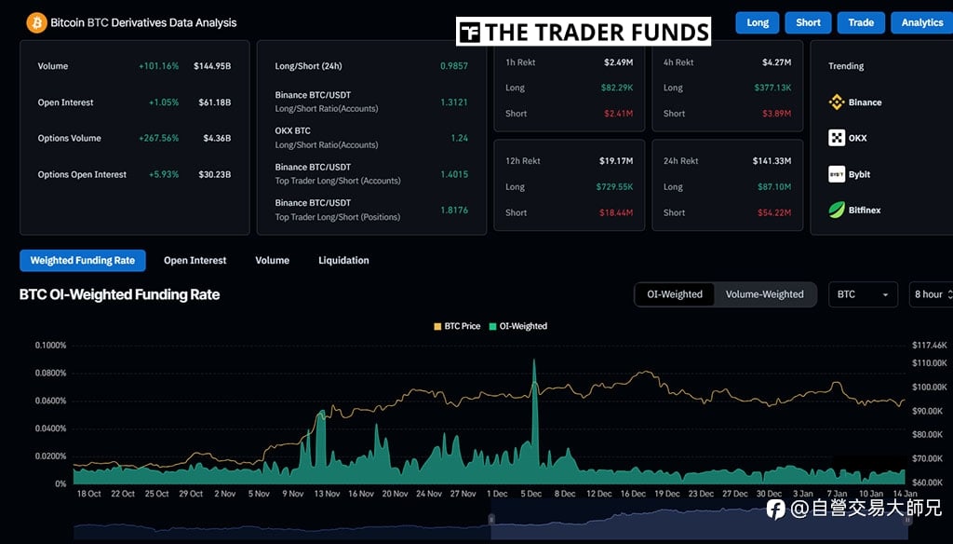
Task: Open the Bitfinex leaf icon in Trending
Action: (837, 210)
